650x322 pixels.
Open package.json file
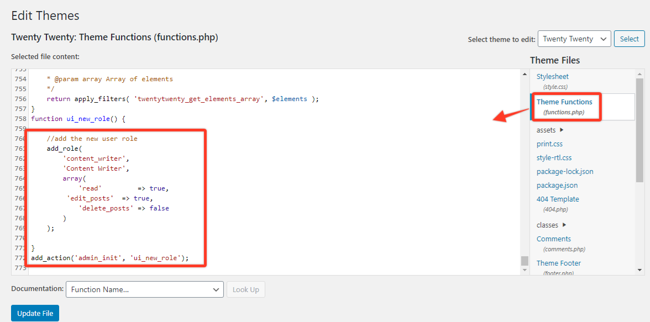tap(557, 186)
